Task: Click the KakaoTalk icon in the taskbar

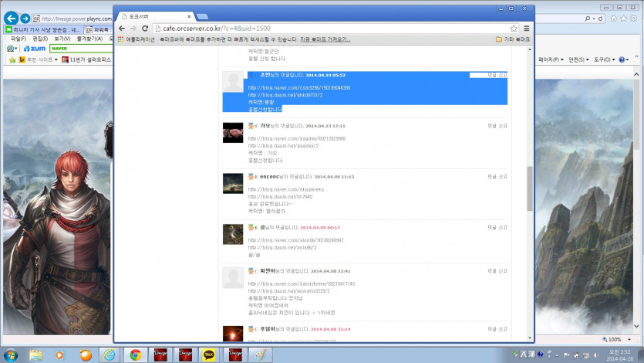Action: [208, 355]
